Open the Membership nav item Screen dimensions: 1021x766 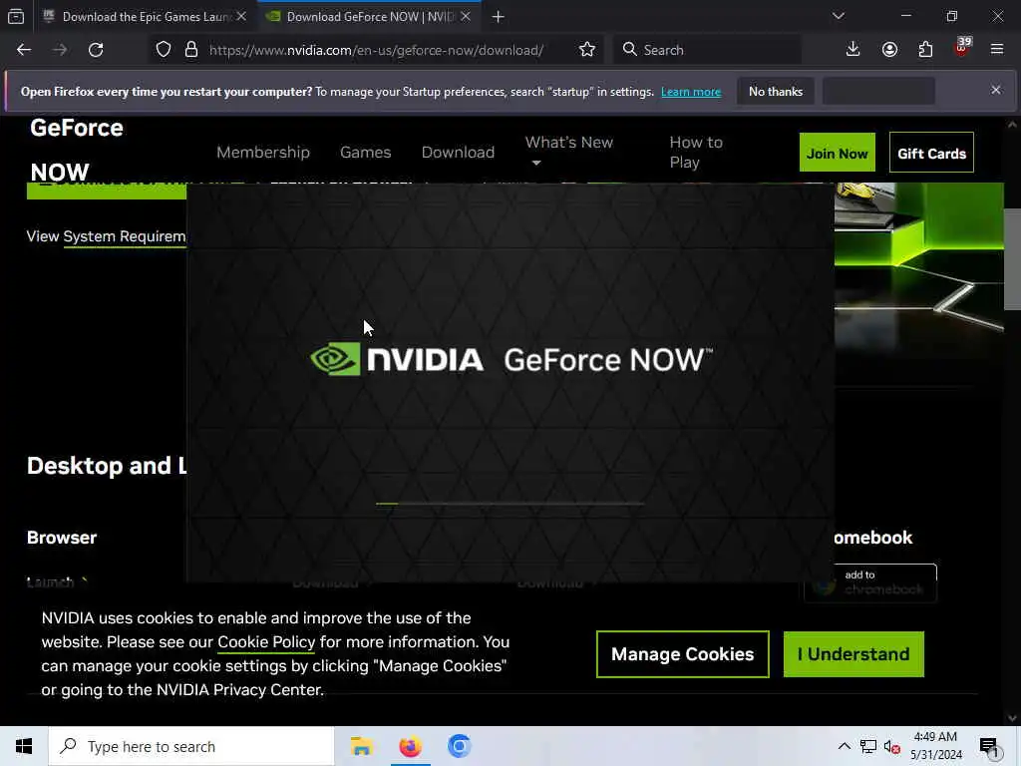(263, 153)
